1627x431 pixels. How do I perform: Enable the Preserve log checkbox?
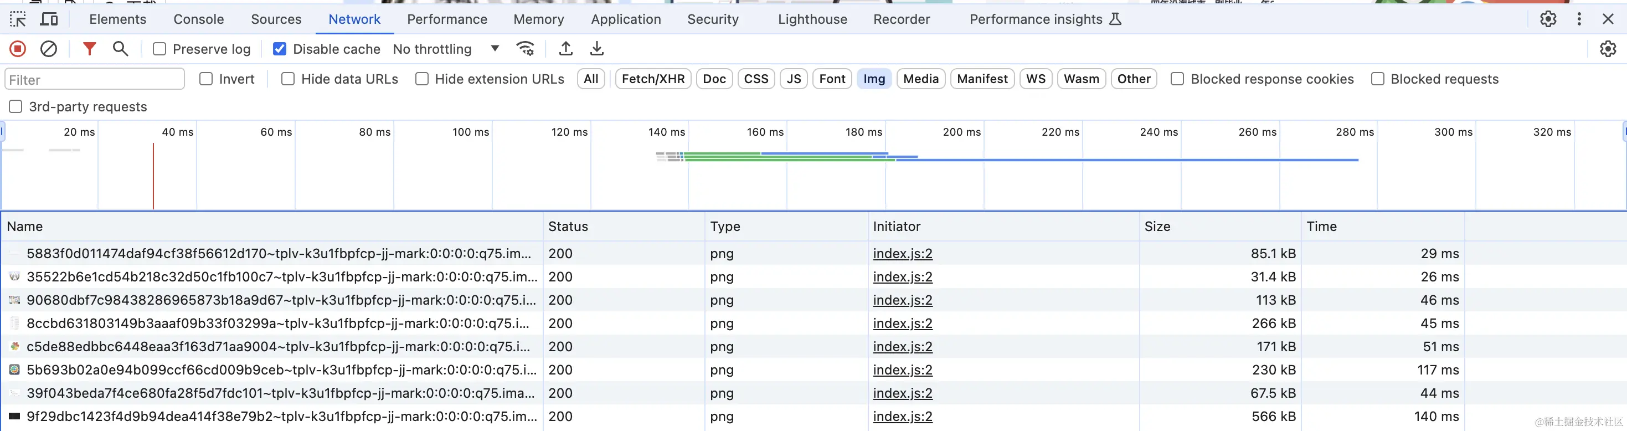(160, 49)
